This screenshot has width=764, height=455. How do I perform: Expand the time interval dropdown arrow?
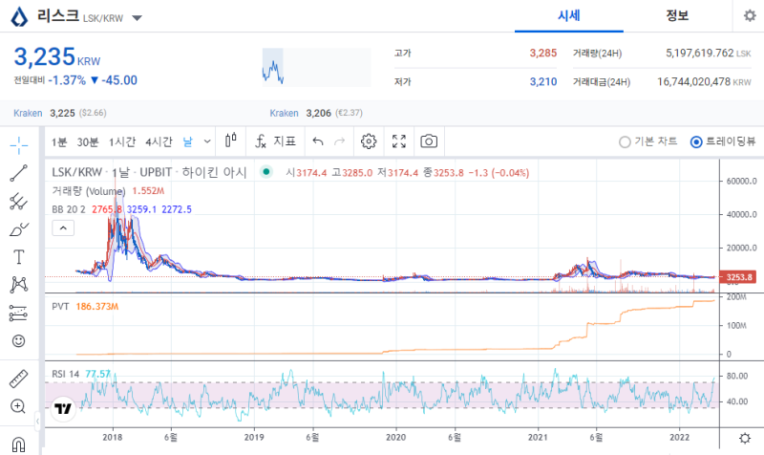(x=207, y=141)
